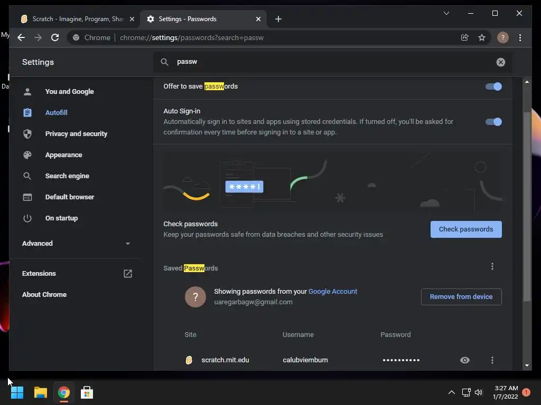Close the Scratch tab
Screen dimensions: 541x405
click(x=132, y=19)
